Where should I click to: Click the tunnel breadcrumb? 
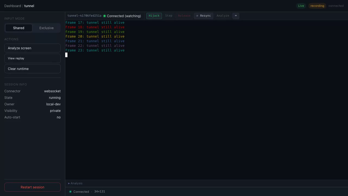pyautogui.click(x=29, y=6)
